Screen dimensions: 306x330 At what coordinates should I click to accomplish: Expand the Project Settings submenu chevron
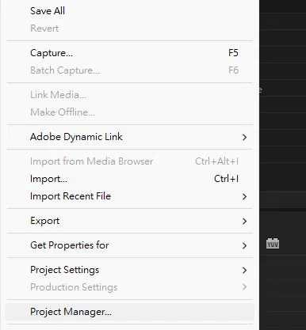tap(244, 270)
